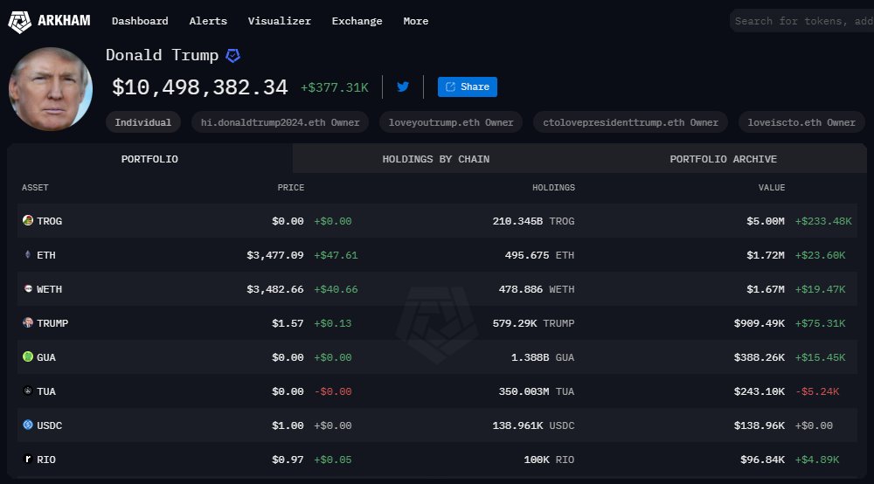The width and height of the screenshot is (874, 484).
Task: Sort by PRICE column header
Action: [291, 188]
